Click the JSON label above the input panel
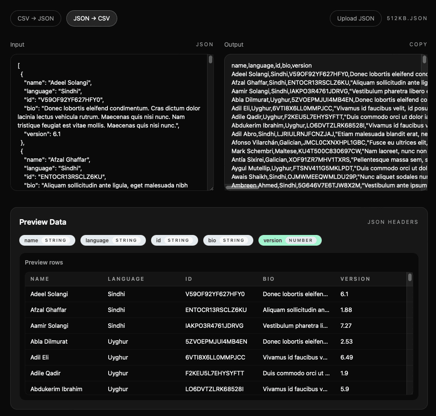Image resolution: width=436 pixels, height=416 pixels. [205, 44]
